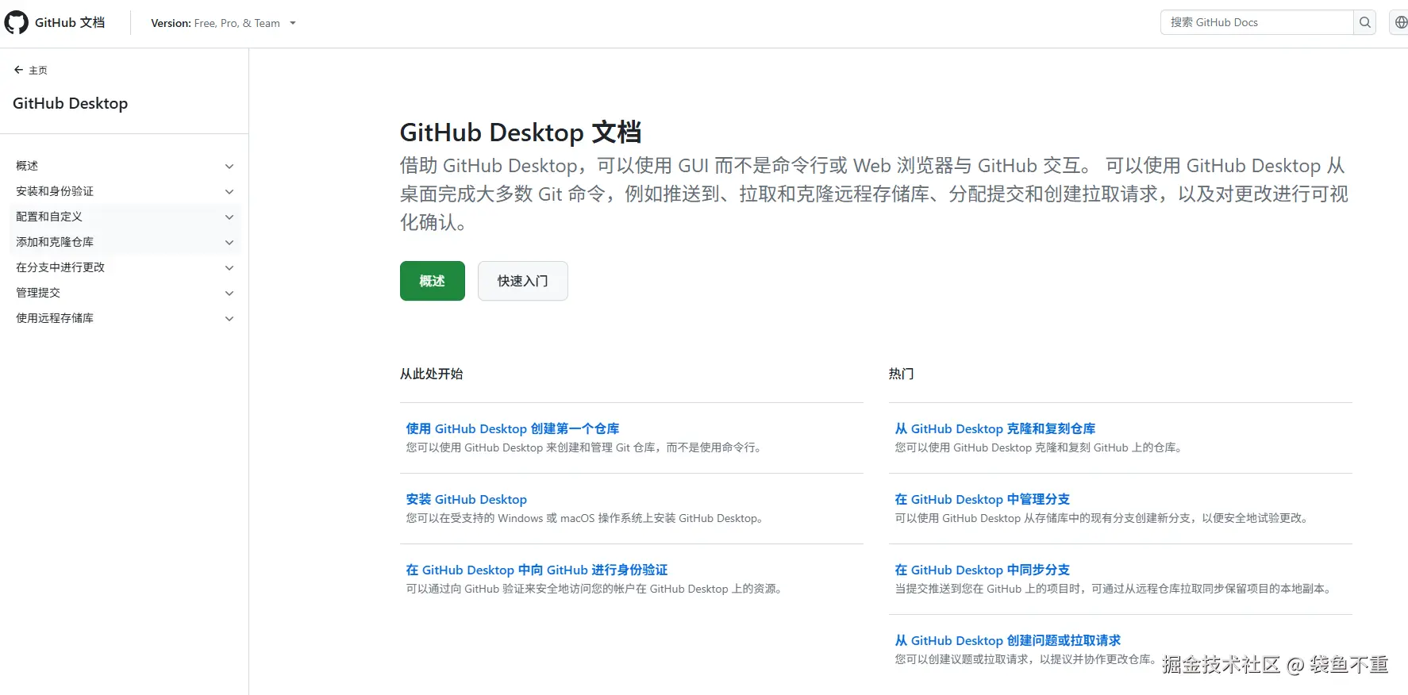Screen dimensions: 1408x695
Task: Open 安装 GitHub Desktop link
Action: point(467,499)
